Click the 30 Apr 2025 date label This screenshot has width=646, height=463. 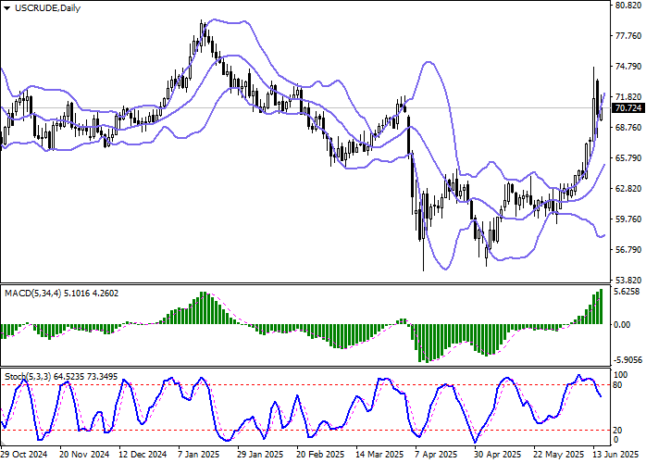[x=493, y=455]
